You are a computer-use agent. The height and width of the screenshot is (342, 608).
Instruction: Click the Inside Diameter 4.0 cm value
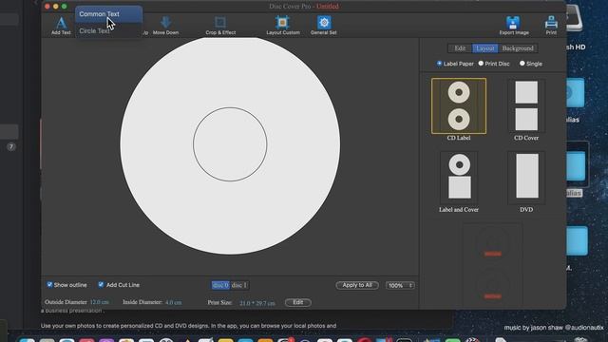click(x=173, y=302)
